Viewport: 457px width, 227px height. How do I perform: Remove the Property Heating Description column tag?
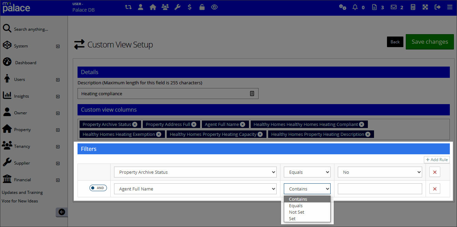pyautogui.click(x=368, y=134)
